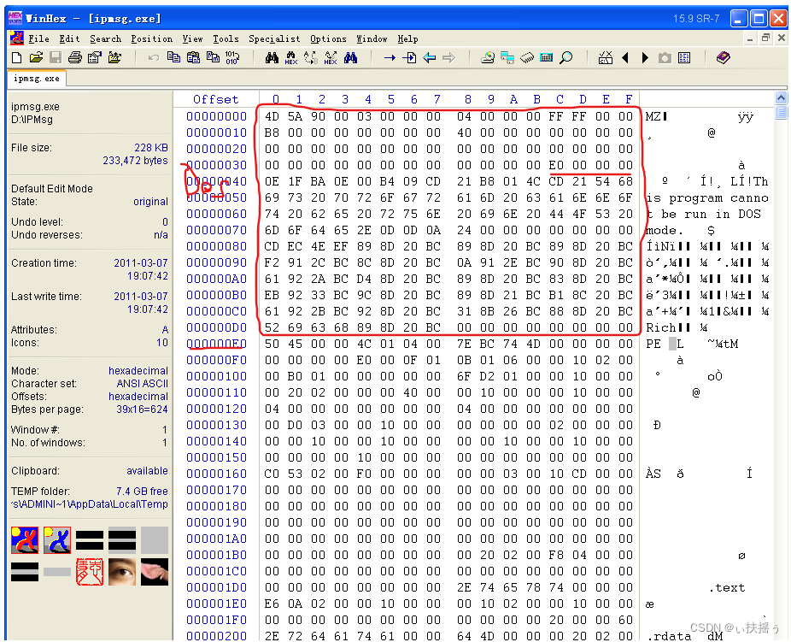Click the Open file folder icon
This screenshot has width=791, height=642.
tap(36, 57)
